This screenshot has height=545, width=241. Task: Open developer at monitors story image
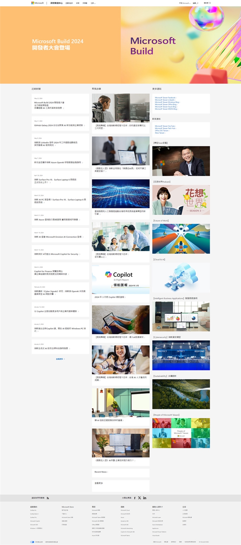point(121,108)
